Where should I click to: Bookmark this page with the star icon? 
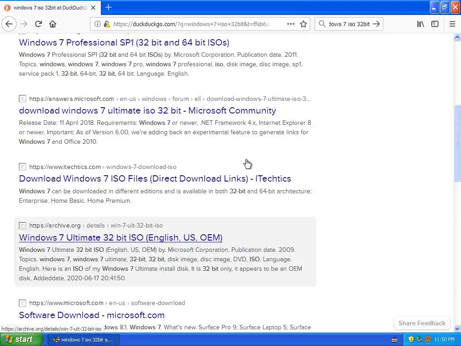pos(303,24)
